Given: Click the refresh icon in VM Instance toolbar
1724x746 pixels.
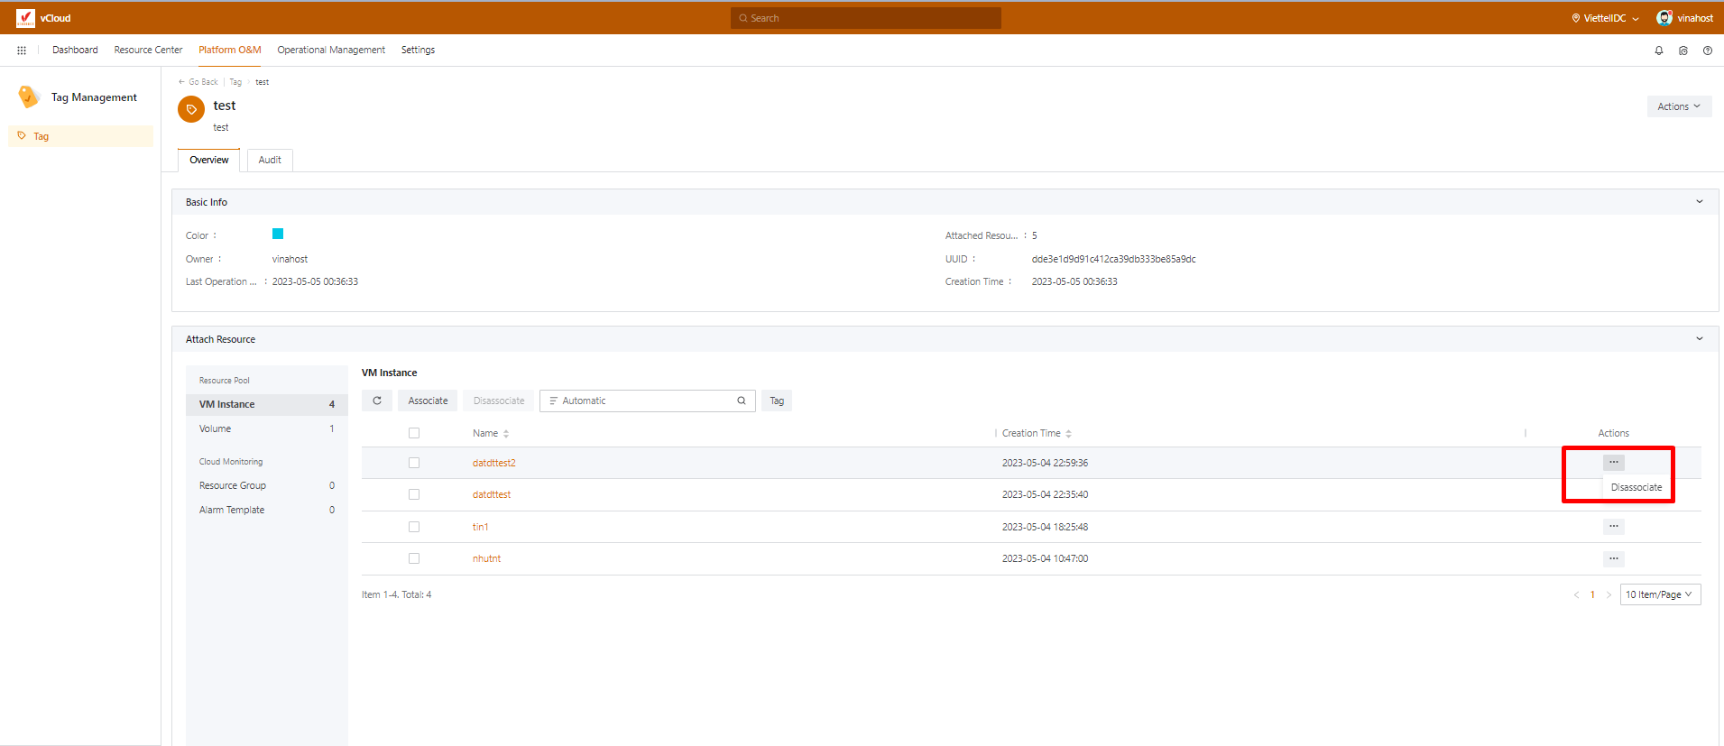Looking at the screenshot, I should pos(377,401).
